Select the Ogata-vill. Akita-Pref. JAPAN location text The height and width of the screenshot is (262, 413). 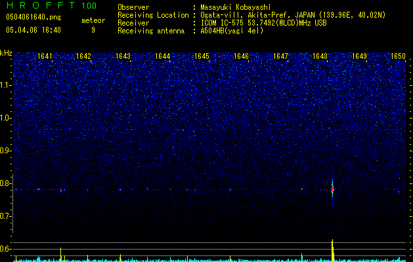pos(293,15)
